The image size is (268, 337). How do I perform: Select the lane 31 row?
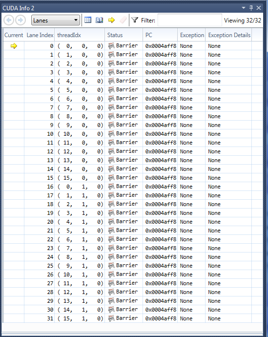[x=133, y=318]
